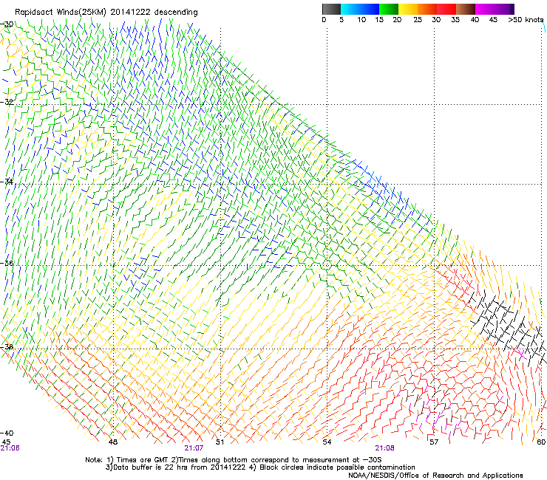The height and width of the screenshot is (480, 547).
Task: Click the green 15-20 knots legend swatch
Action: [389, 9]
